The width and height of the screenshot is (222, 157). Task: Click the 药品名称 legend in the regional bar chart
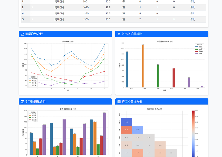coord(199,49)
